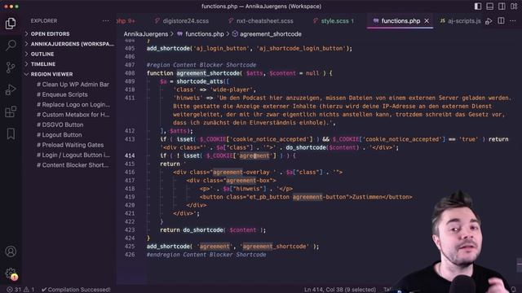Jump to Login / Logout Button region
Viewport: 522px width, 293px height.
coord(73,155)
